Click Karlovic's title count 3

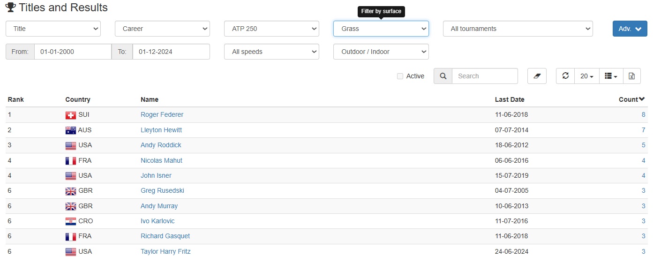[643, 221]
